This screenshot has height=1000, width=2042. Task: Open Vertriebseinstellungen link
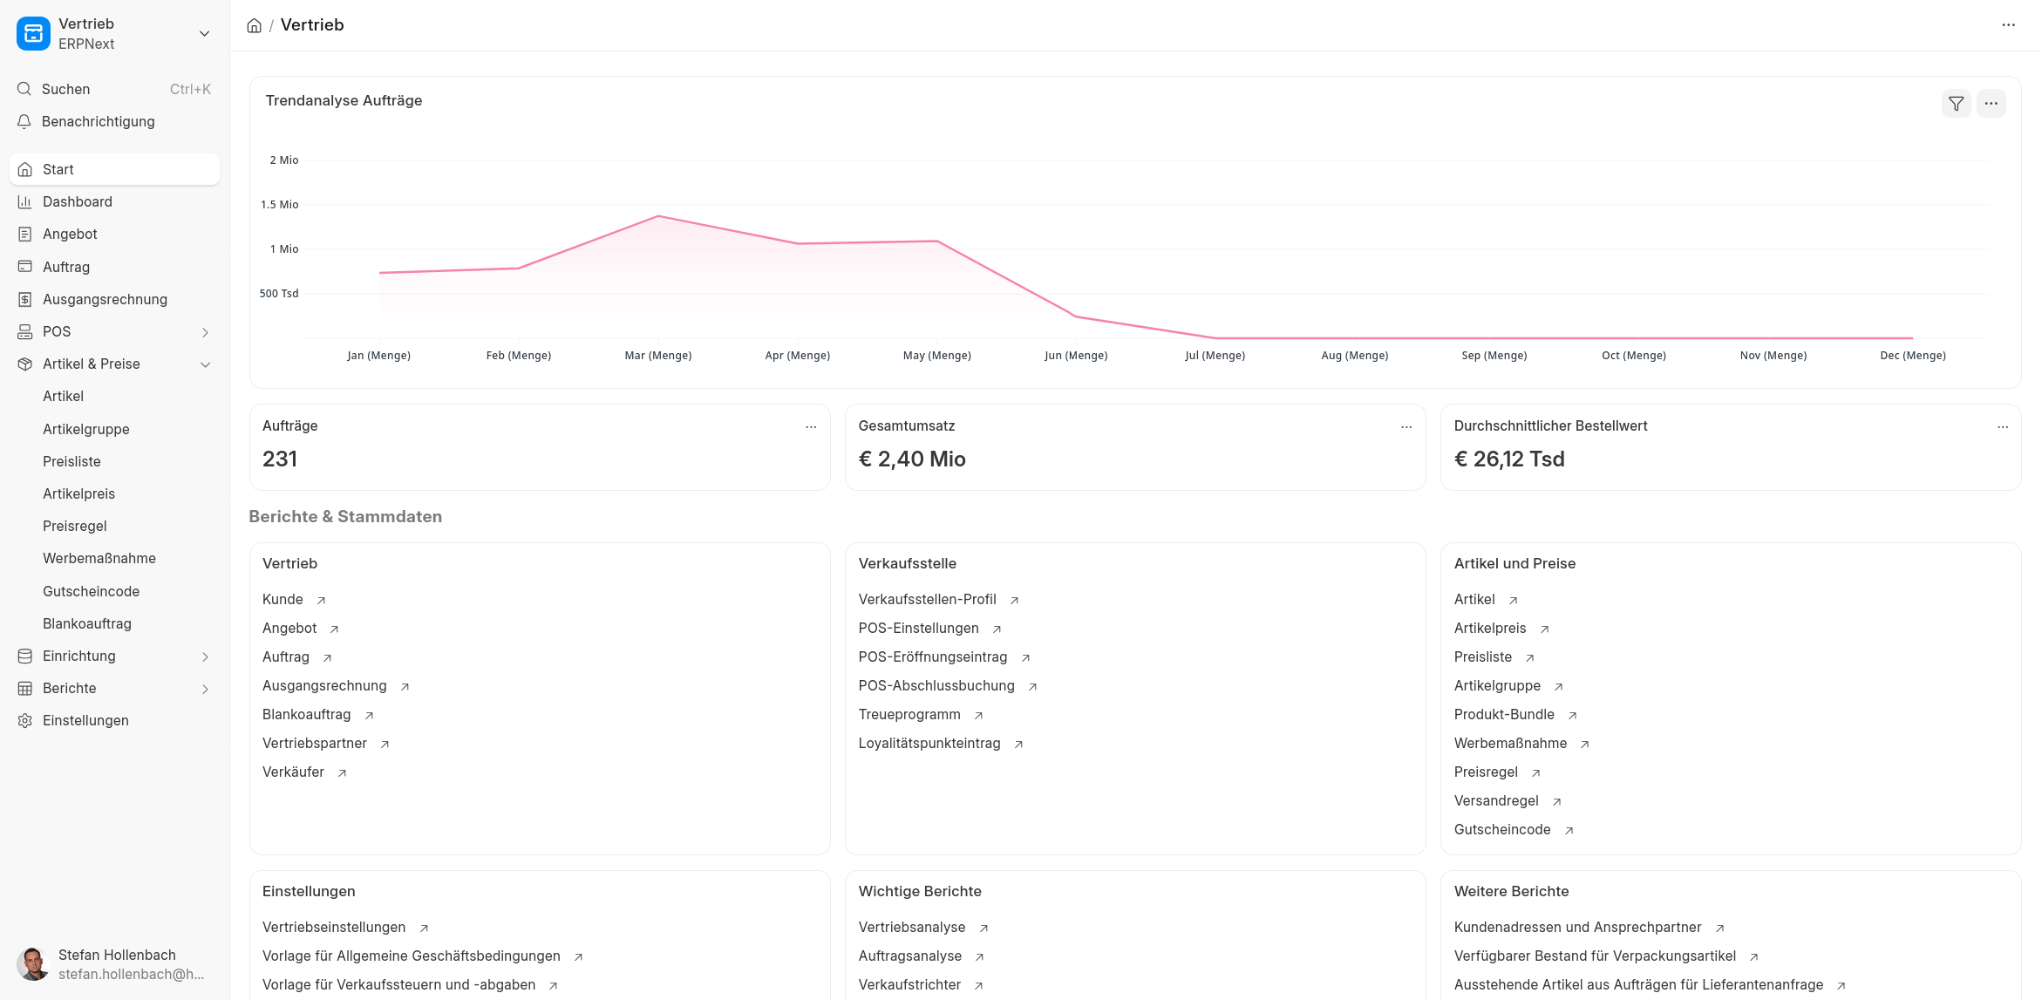334,927
